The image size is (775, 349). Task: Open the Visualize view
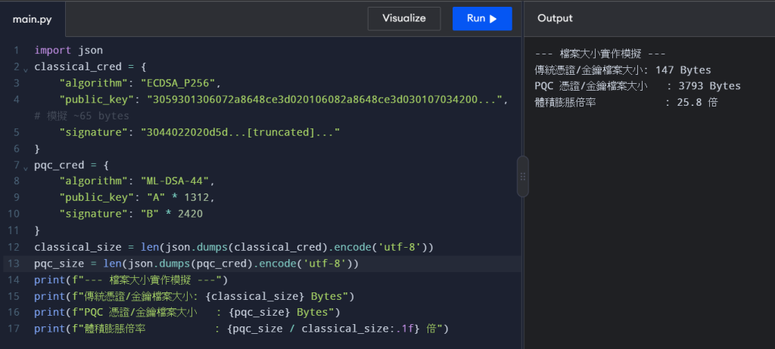pyautogui.click(x=404, y=19)
